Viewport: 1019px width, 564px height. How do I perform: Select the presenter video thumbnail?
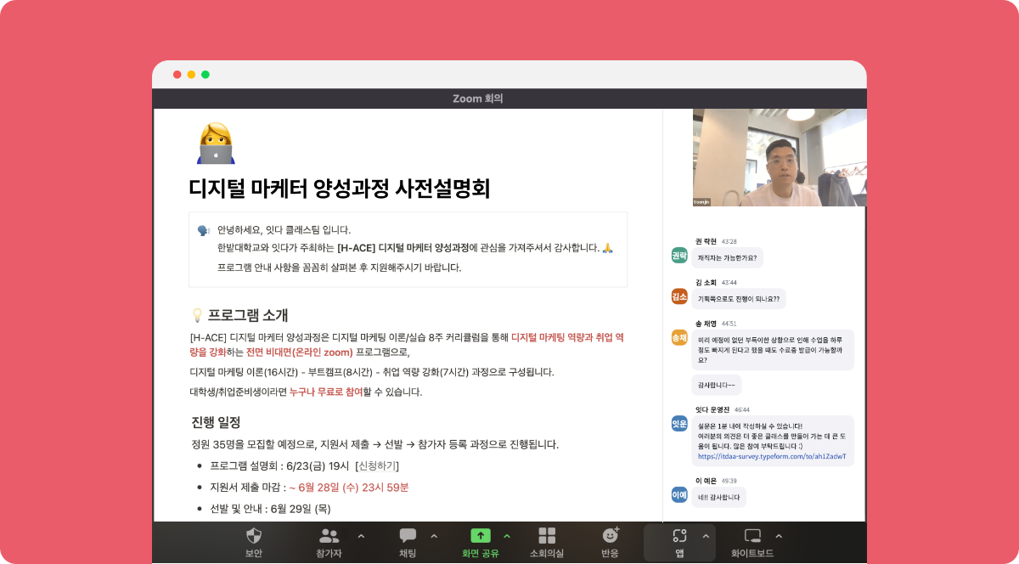780,157
